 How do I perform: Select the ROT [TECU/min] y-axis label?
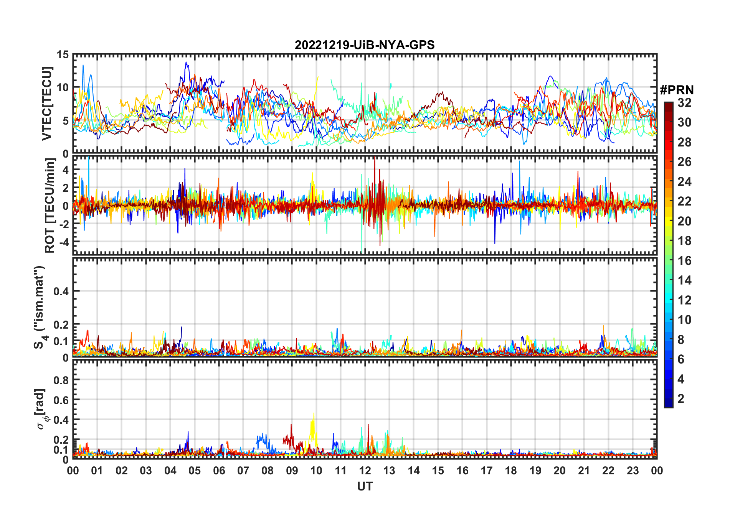pos(50,205)
